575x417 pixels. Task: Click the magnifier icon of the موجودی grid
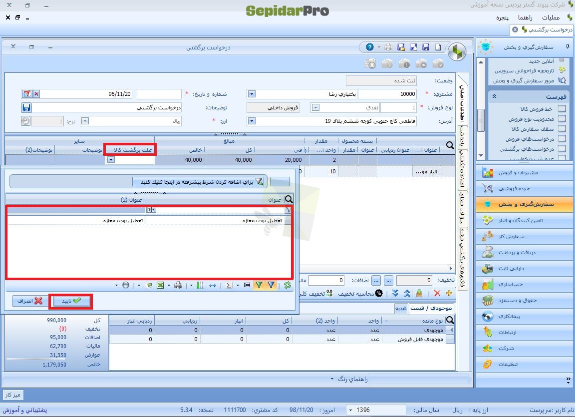(x=450, y=320)
